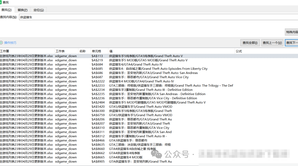Switch to the 查找(D) tab

tap(7, 10)
